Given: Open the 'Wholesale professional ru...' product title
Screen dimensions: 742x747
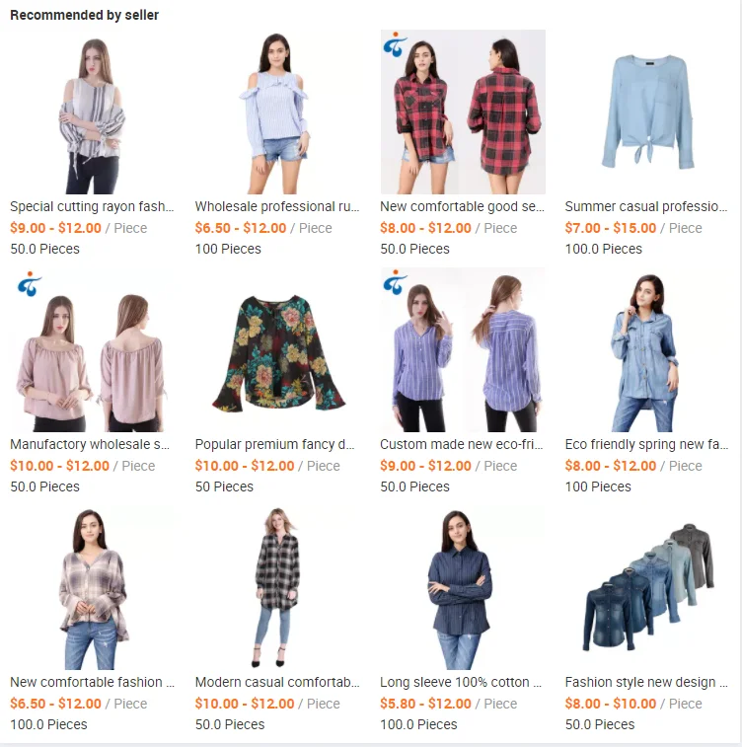Looking at the screenshot, I should point(276,206).
